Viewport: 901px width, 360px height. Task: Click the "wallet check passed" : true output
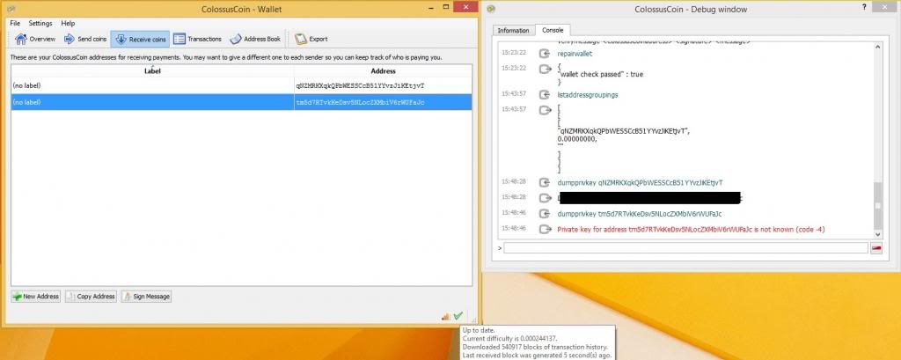pyautogui.click(x=600, y=75)
